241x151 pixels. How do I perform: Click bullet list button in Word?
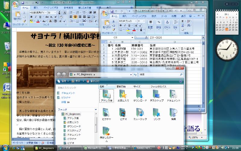[72, 12]
